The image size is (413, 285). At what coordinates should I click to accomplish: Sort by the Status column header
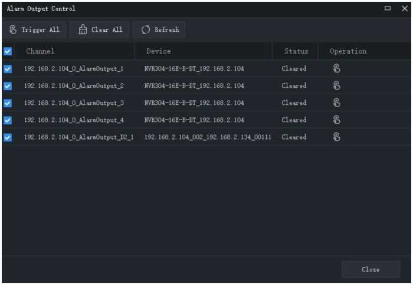(x=296, y=51)
